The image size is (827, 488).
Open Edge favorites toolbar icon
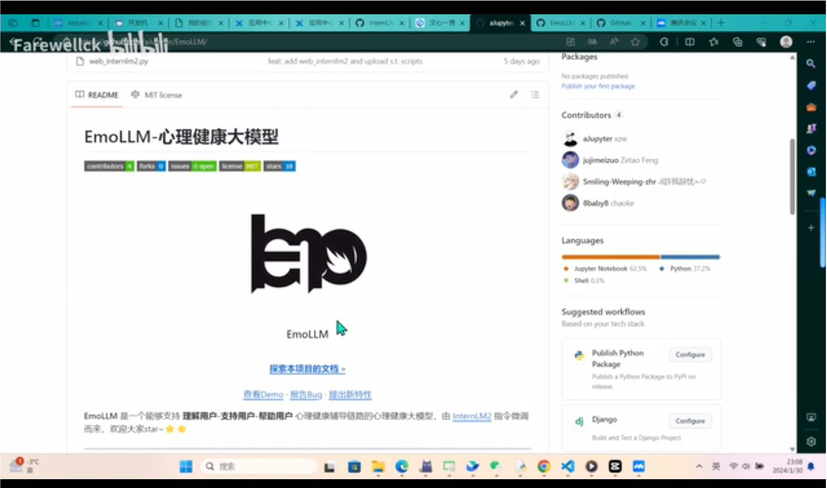(714, 42)
